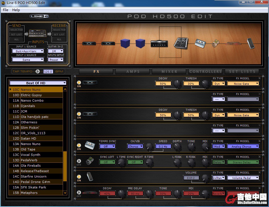Click Send SELECTED button

pos(16,30)
